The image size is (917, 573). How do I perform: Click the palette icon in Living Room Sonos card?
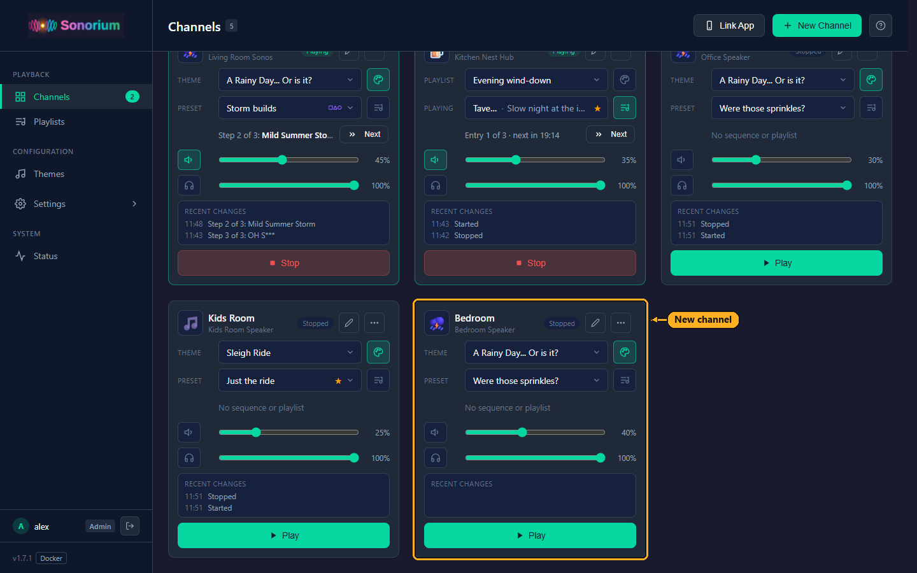point(378,80)
